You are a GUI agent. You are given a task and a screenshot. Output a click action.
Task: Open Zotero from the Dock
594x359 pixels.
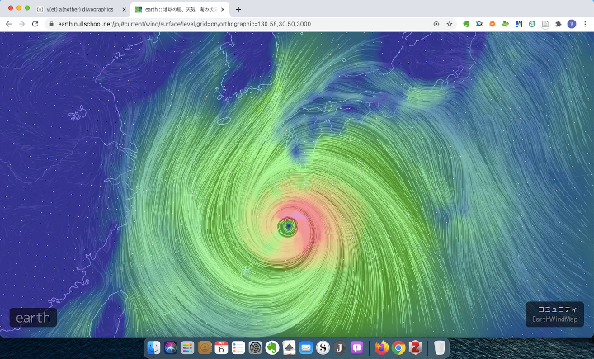pos(415,347)
